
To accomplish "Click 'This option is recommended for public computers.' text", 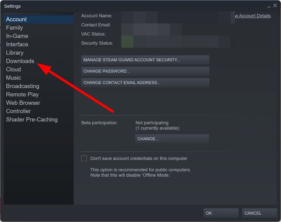I will coord(141,170).
